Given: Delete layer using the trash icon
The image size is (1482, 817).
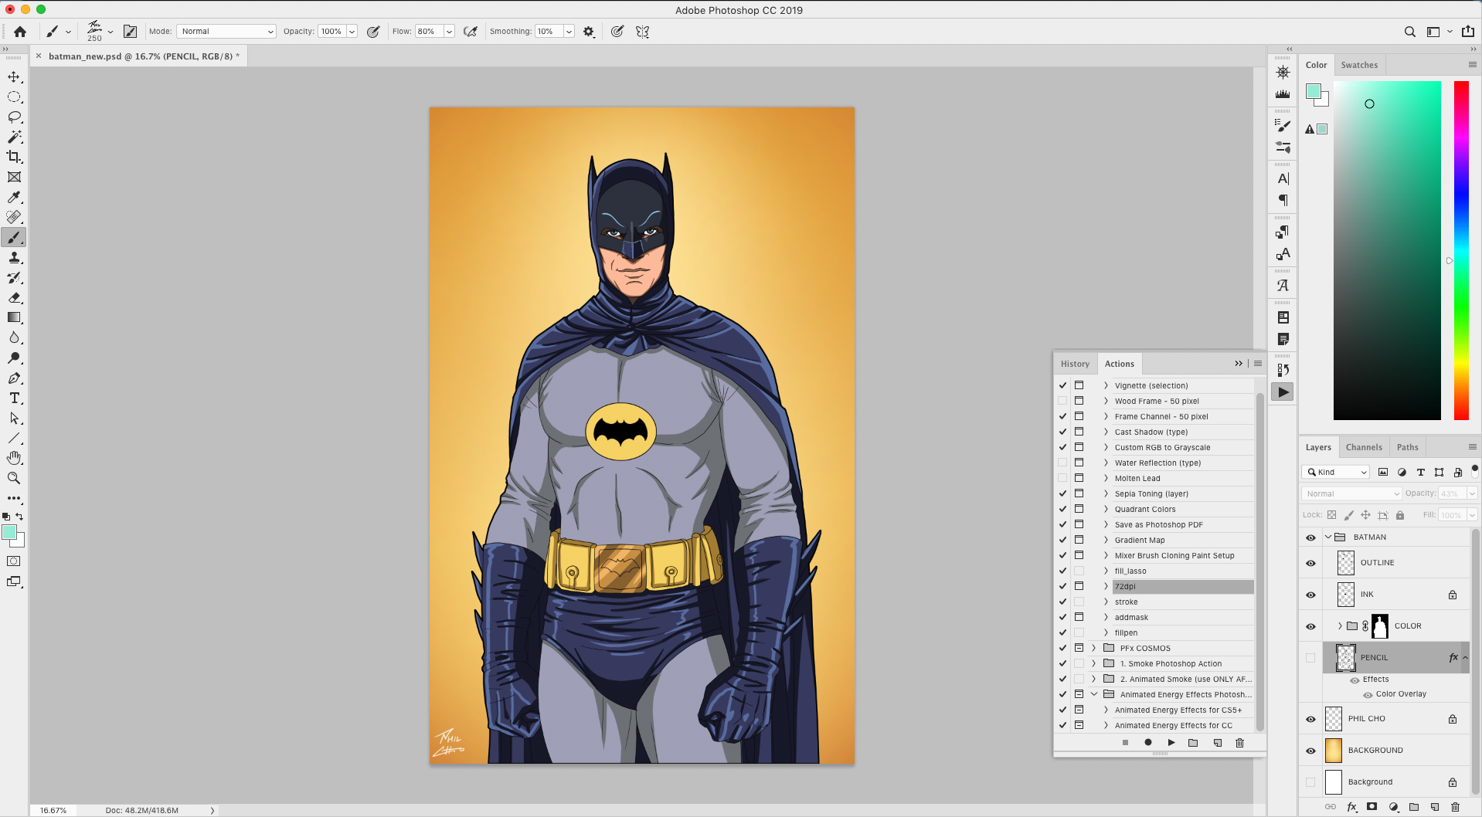Looking at the screenshot, I should (1455, 807).
